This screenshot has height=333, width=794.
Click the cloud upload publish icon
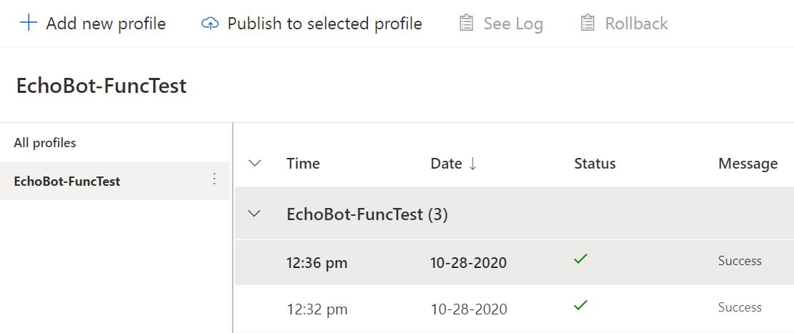pyautogui.click(x=210, y=24)
